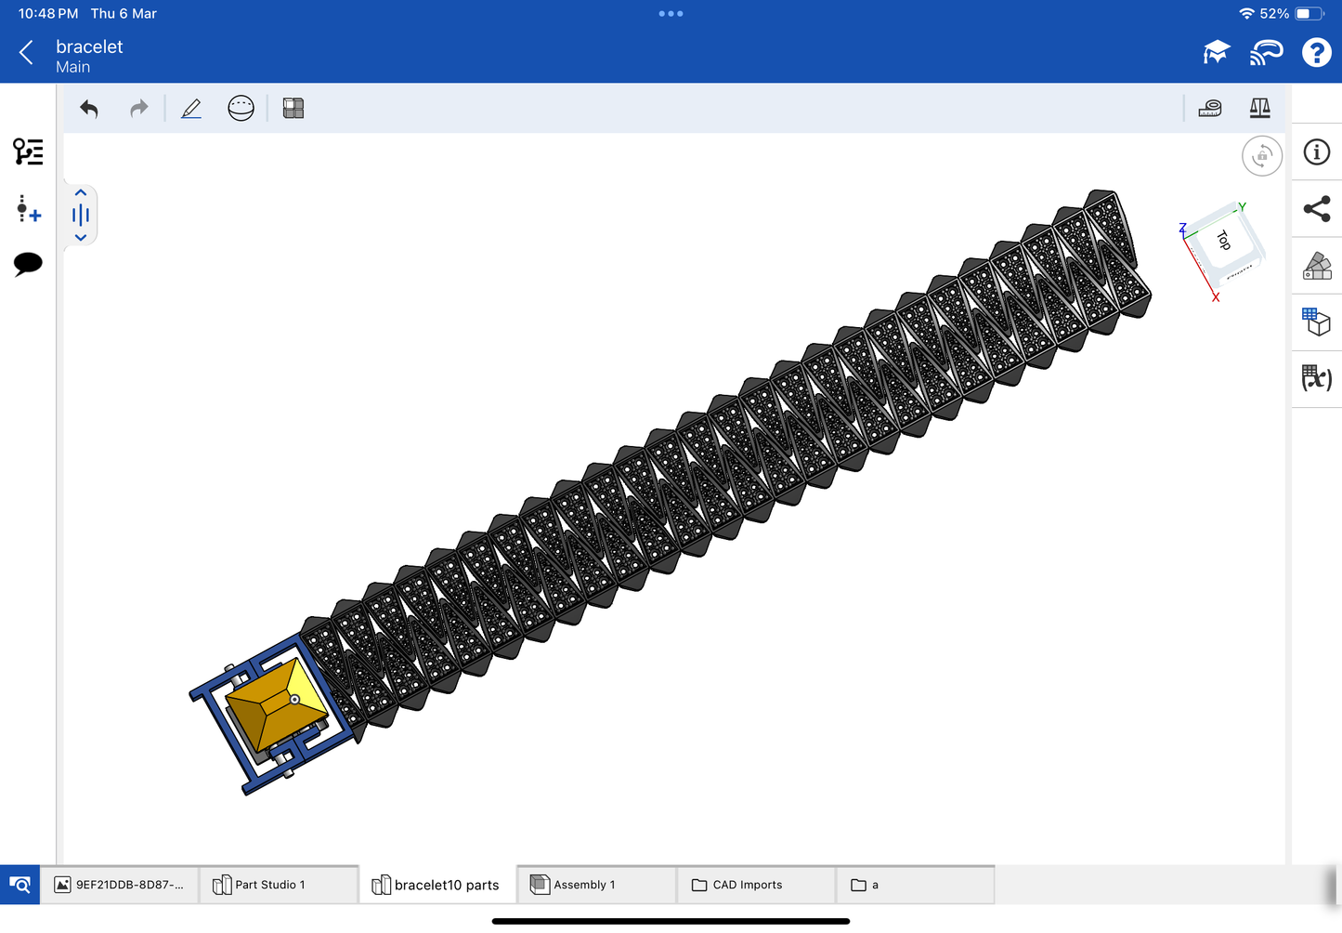
Task: Tap the redo arrow in toolbar
Action: [139, 109]
